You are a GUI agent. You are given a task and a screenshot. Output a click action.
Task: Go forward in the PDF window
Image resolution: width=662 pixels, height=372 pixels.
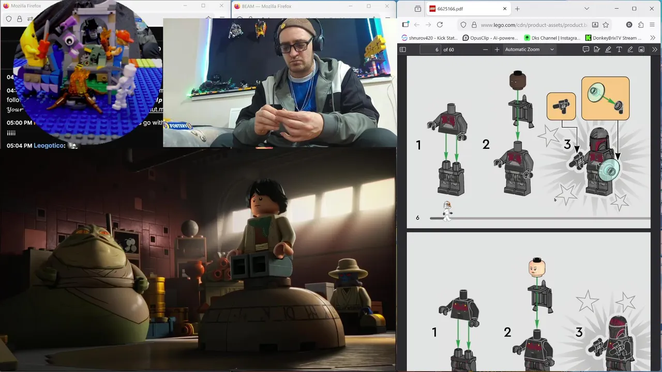pyautogui.click(x=428, y=25)
